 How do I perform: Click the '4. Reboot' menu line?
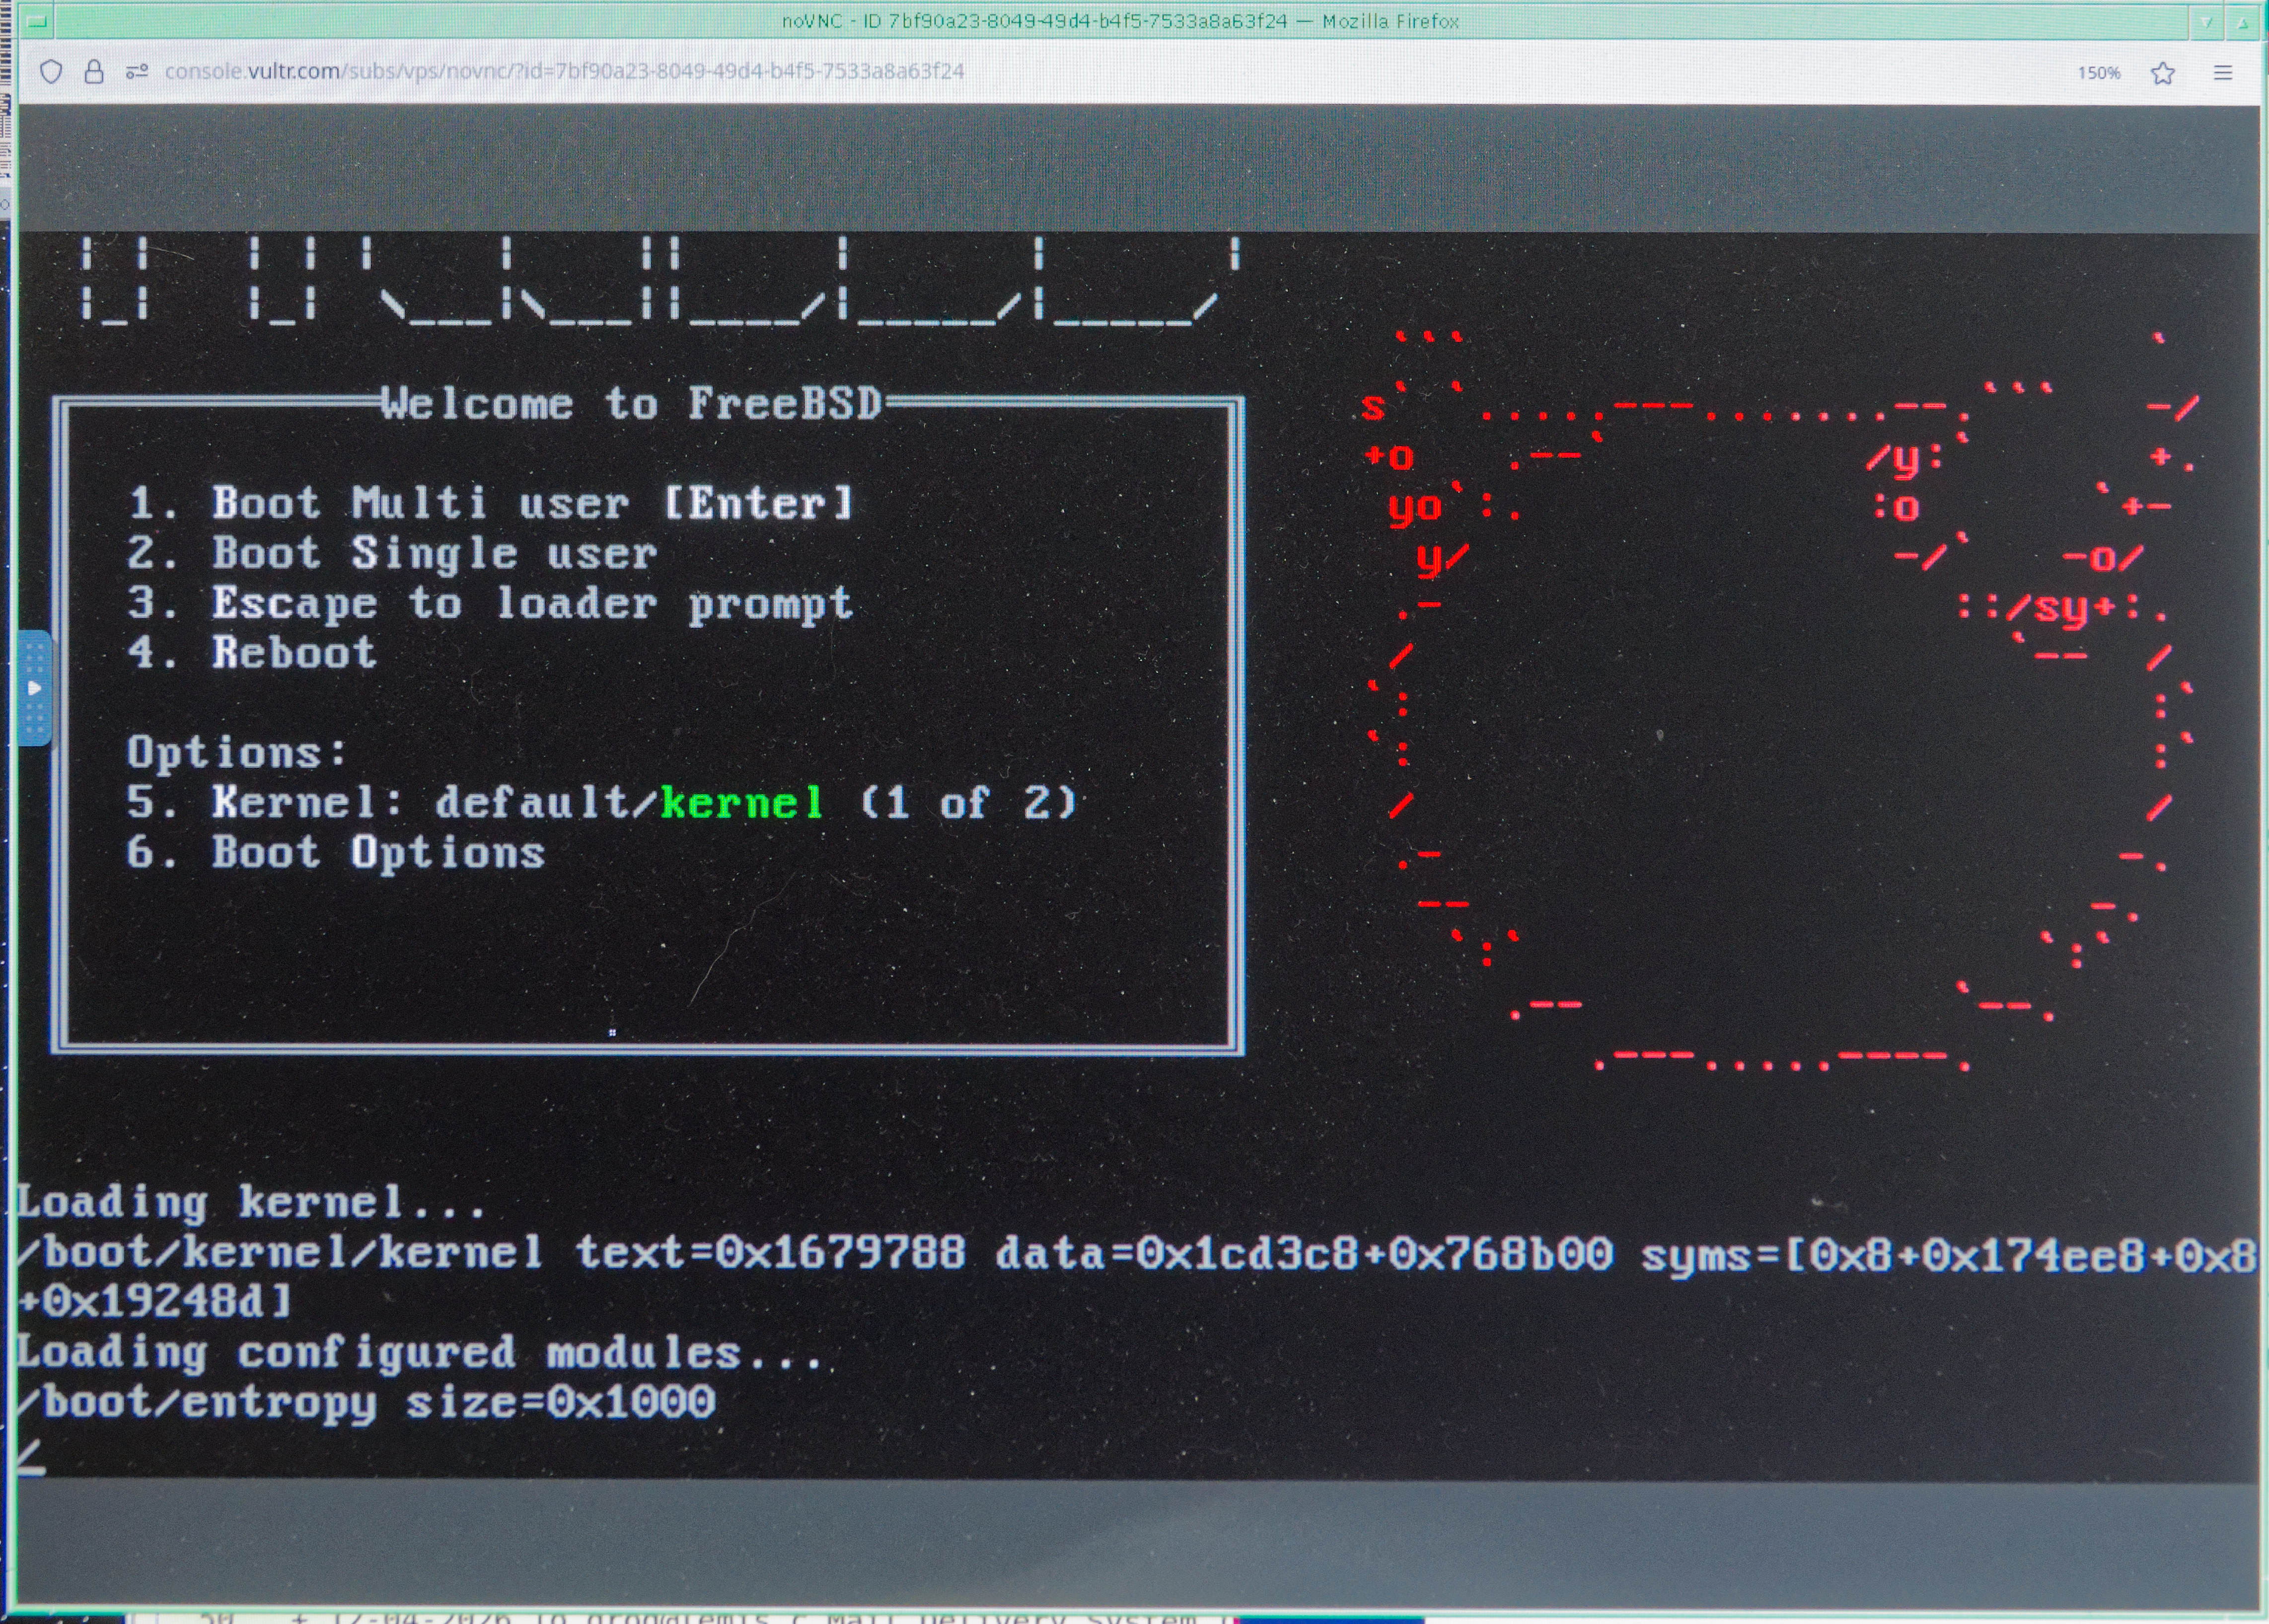[x=252, y=652]
